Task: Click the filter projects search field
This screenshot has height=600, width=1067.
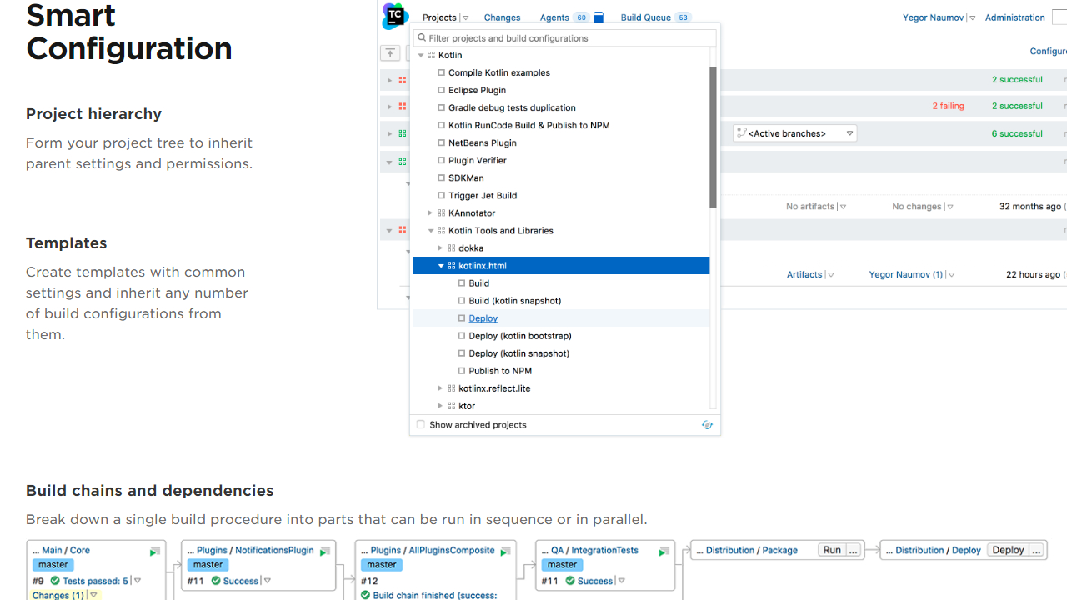Action: [x=565, y=38]
